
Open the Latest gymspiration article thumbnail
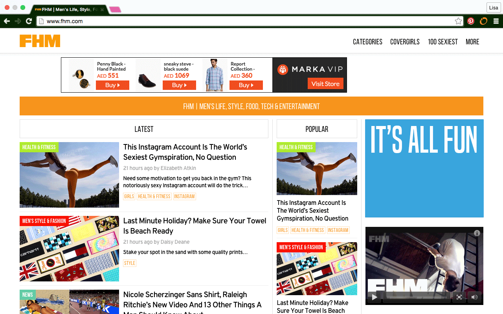[69, 175]
